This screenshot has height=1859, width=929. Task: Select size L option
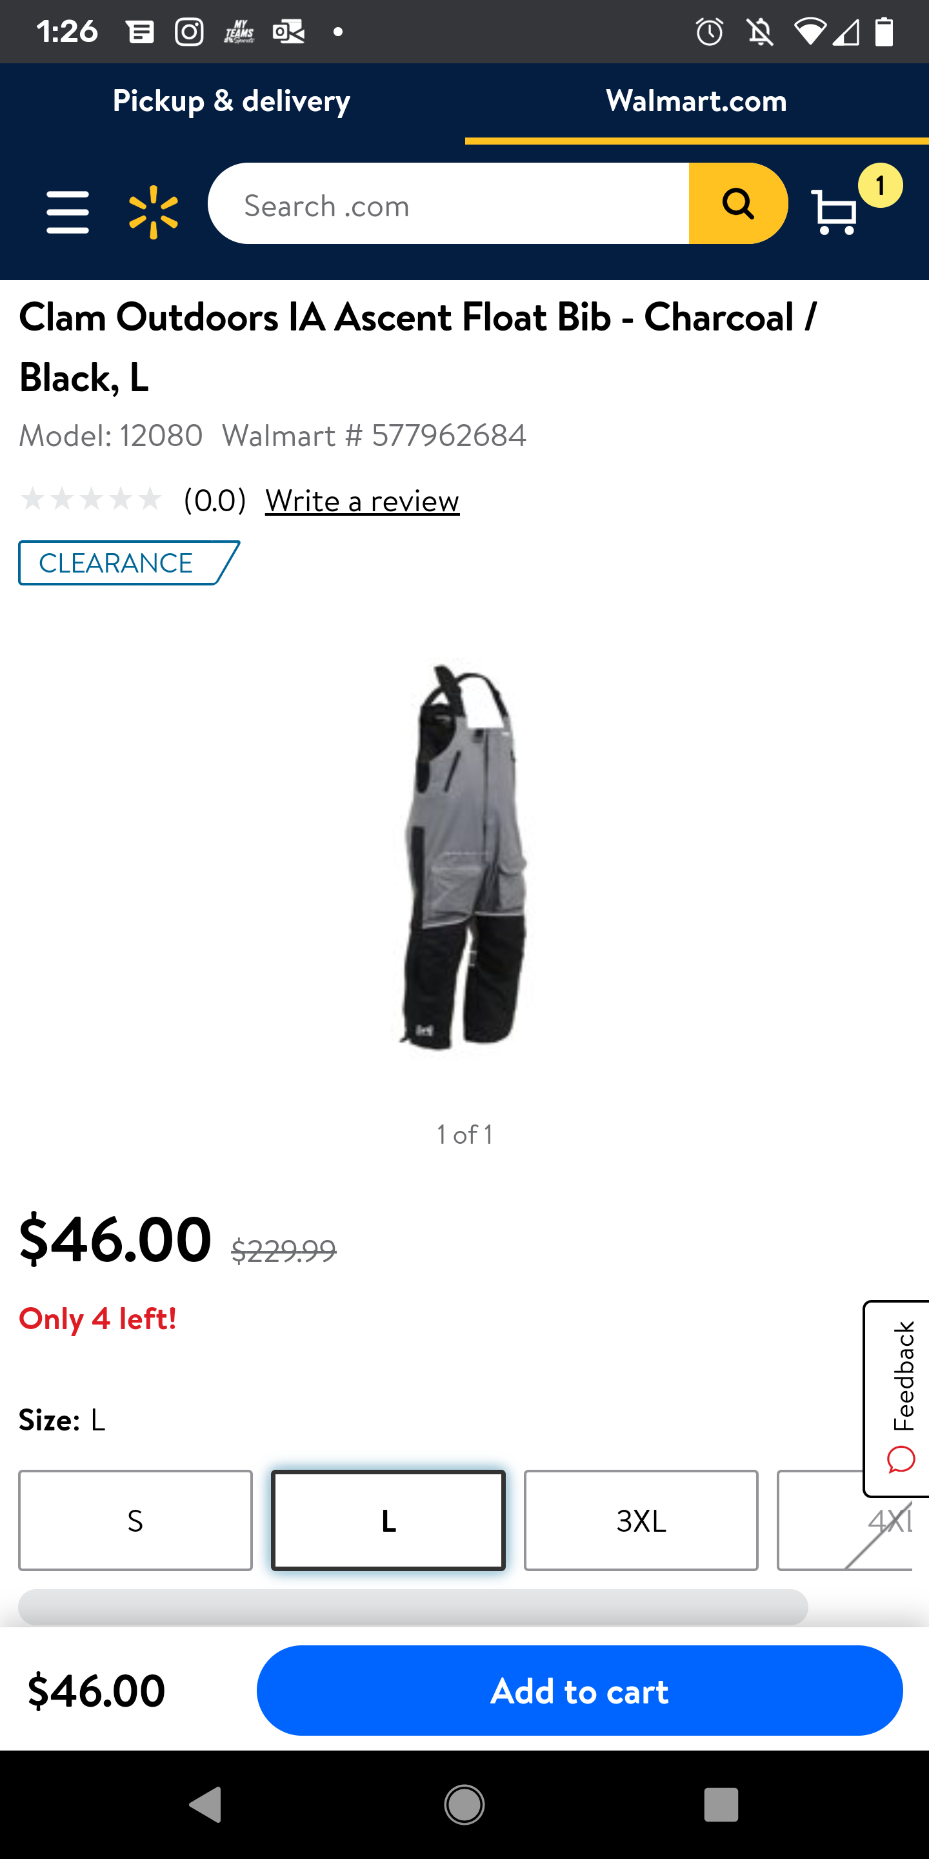click(x=388, y=1520)
